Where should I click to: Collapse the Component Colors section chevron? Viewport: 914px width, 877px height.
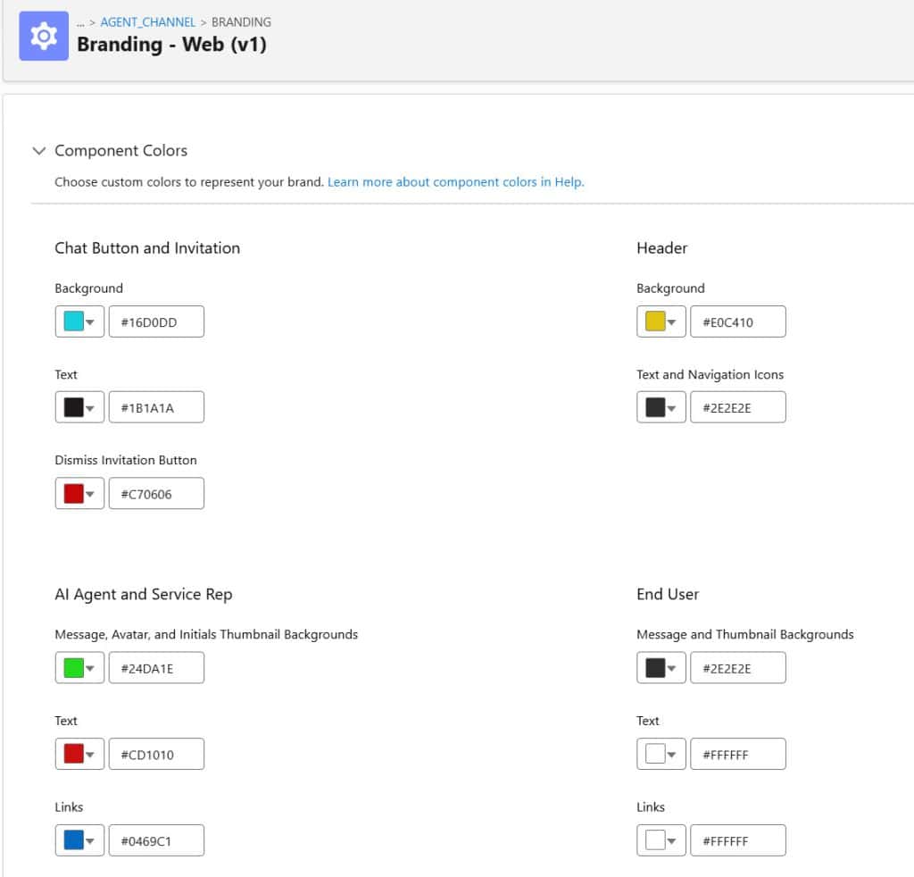(39, 151)
